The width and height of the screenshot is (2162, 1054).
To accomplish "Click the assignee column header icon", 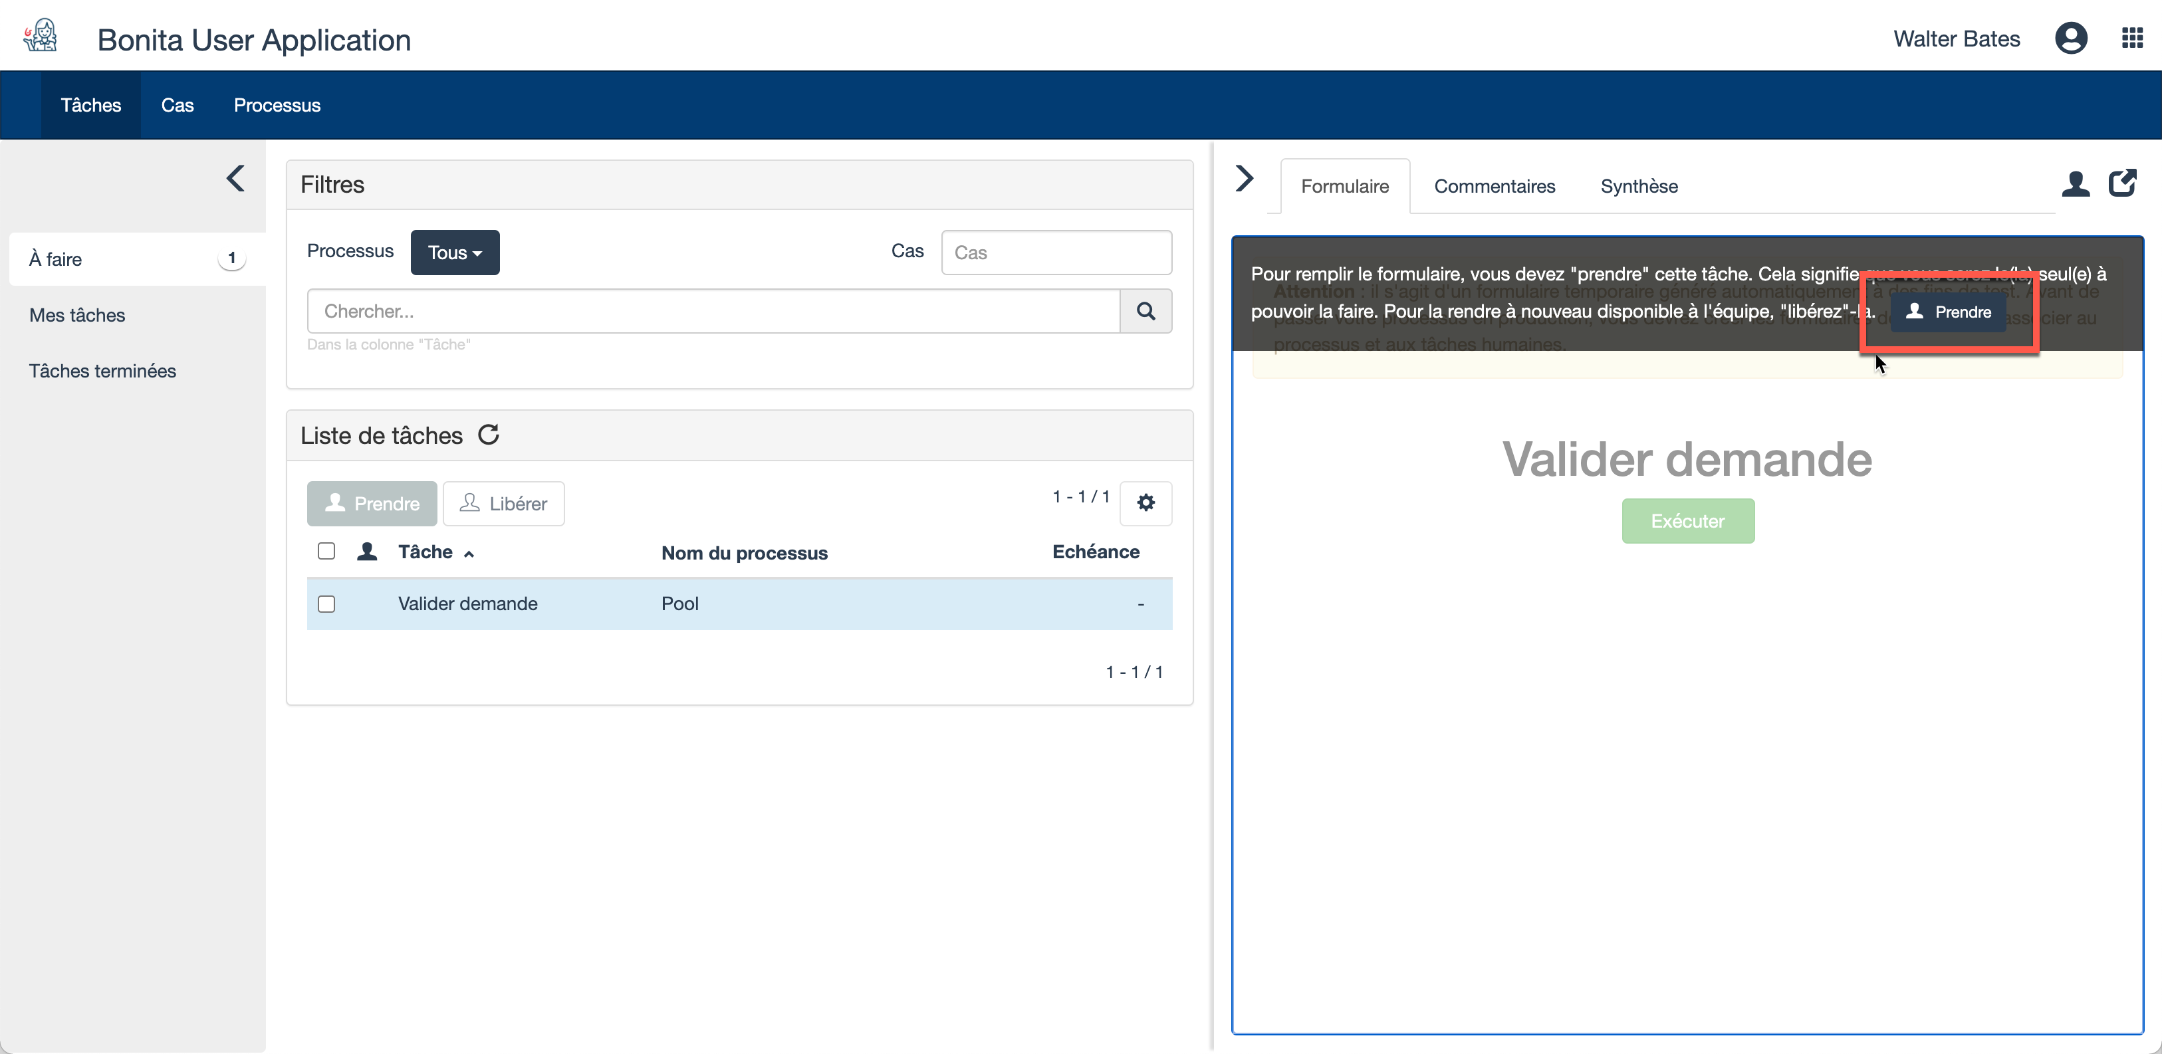I will click(367, 552).
